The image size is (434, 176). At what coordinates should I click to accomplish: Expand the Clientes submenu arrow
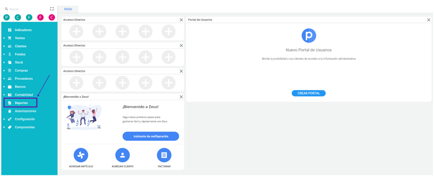4,46
